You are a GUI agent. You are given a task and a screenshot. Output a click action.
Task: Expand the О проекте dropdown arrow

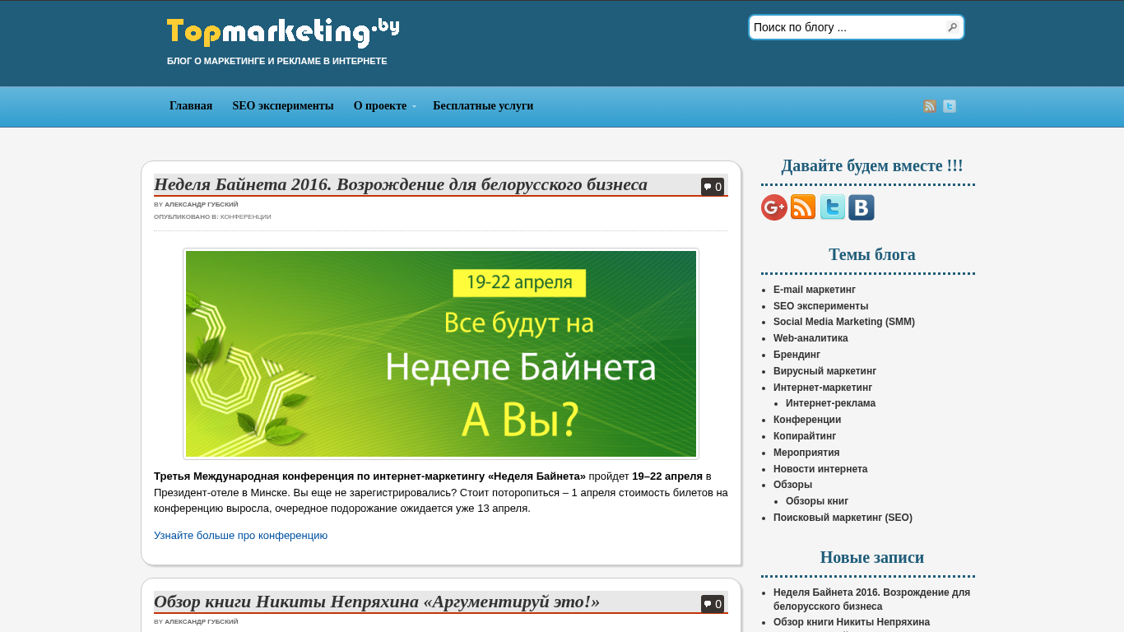point(414,107)
